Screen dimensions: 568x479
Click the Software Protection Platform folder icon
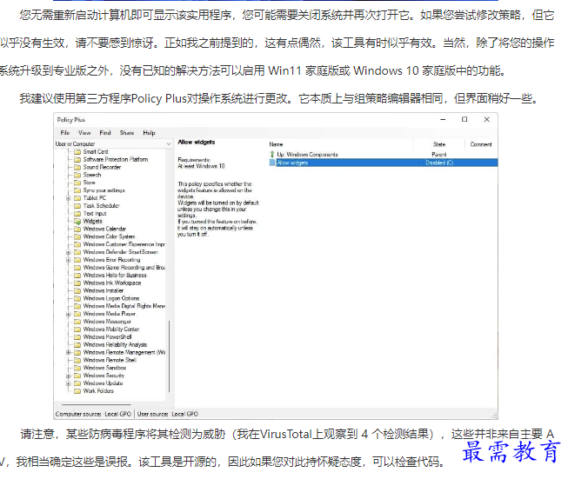coord(77,159)
